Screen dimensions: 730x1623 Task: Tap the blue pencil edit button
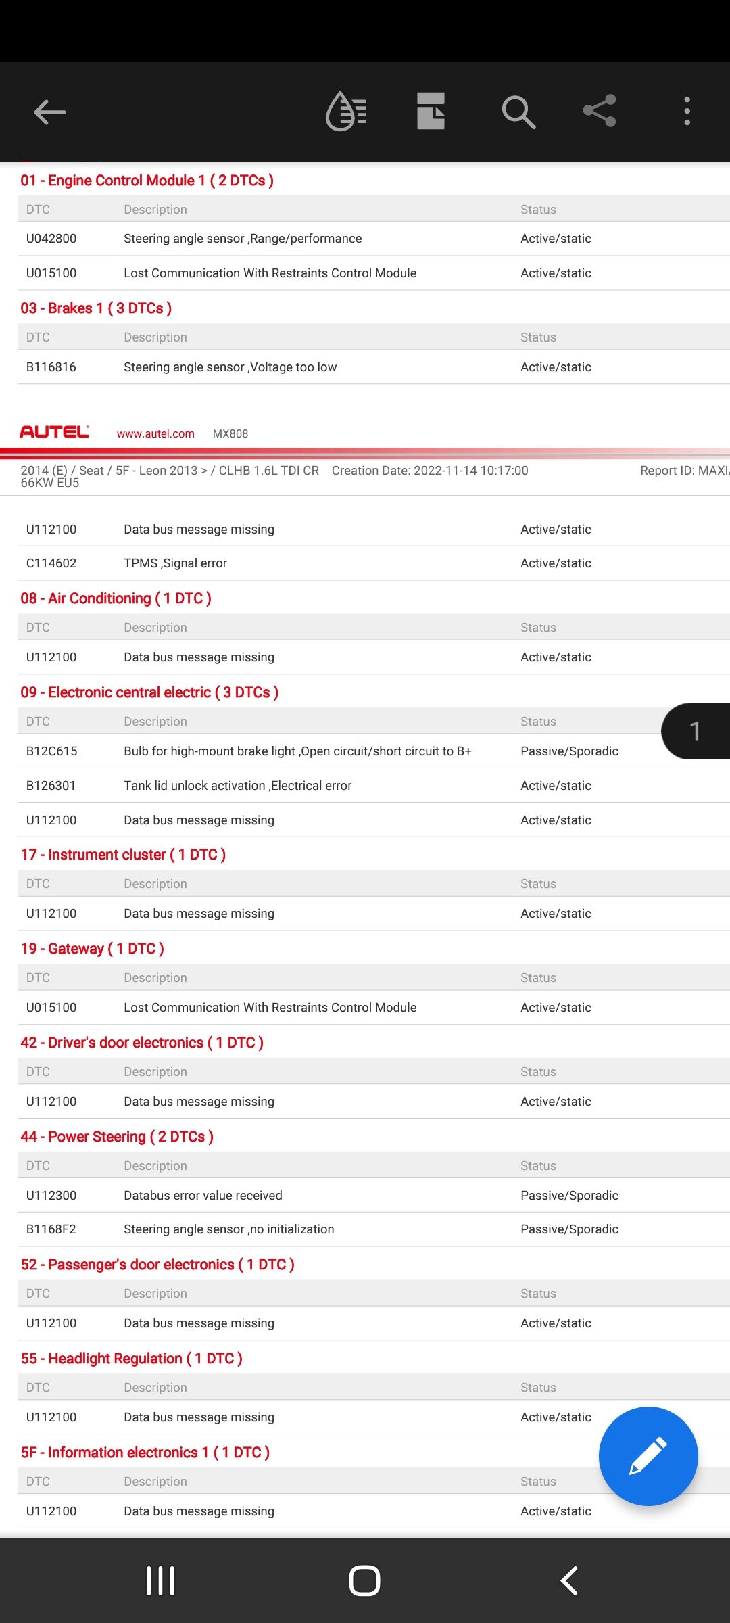pos(648,1456)
